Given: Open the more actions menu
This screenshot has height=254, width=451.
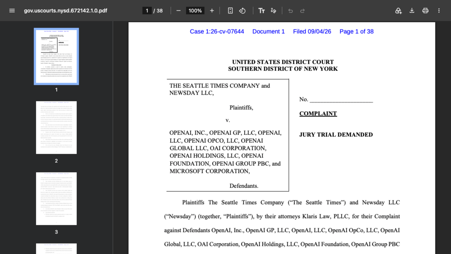Looking at the screenshot, I should pos(439,11).
